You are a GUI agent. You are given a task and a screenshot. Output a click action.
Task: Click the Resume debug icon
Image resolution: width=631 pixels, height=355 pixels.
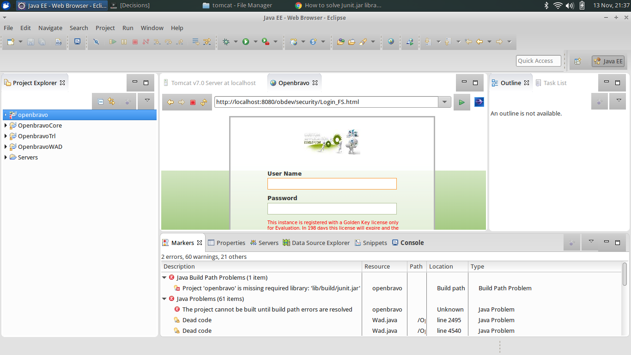click(113, 42)
